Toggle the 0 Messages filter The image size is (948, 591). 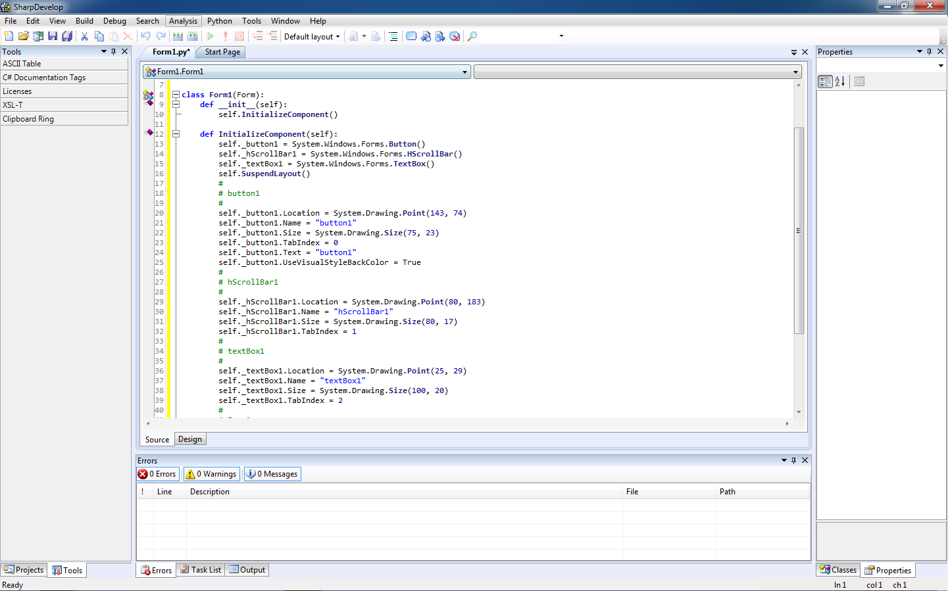coord(272,474)
